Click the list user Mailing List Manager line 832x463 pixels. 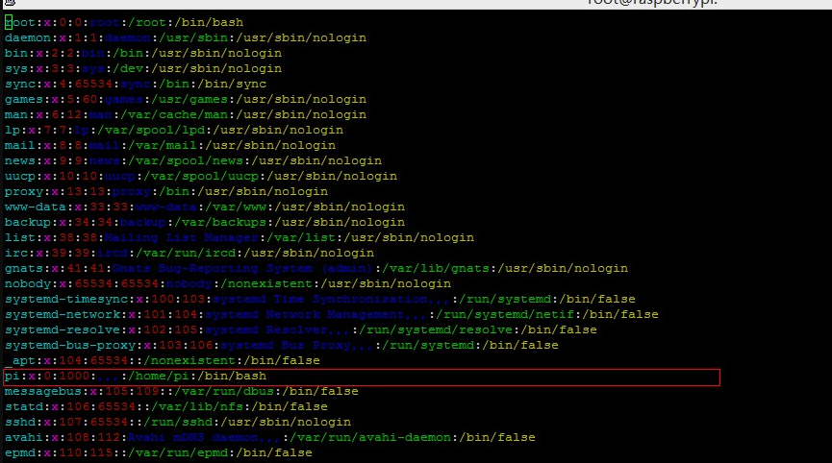[x=240, y=238]
